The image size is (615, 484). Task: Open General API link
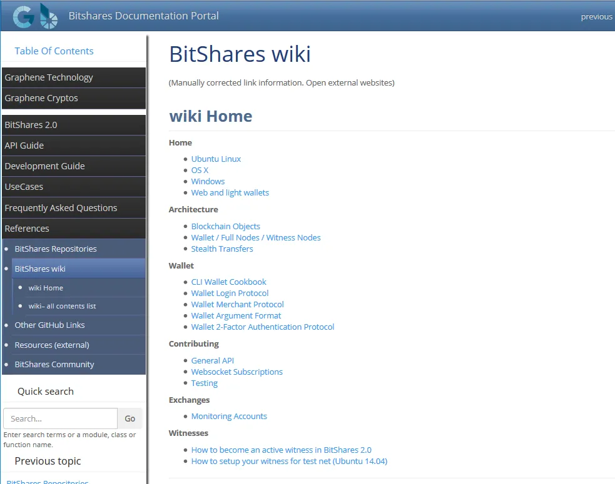coord(213,360)
